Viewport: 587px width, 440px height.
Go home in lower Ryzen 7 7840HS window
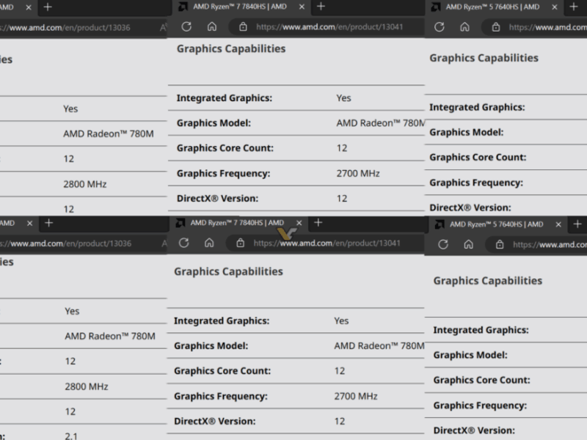(x=209, y=243)
